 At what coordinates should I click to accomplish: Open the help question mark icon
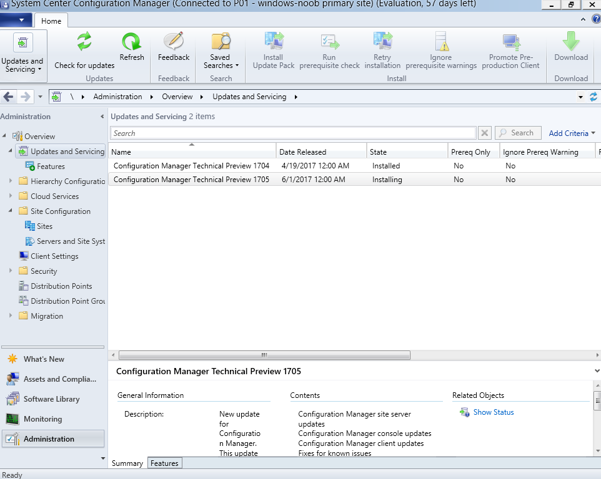[x=597, y=19]
